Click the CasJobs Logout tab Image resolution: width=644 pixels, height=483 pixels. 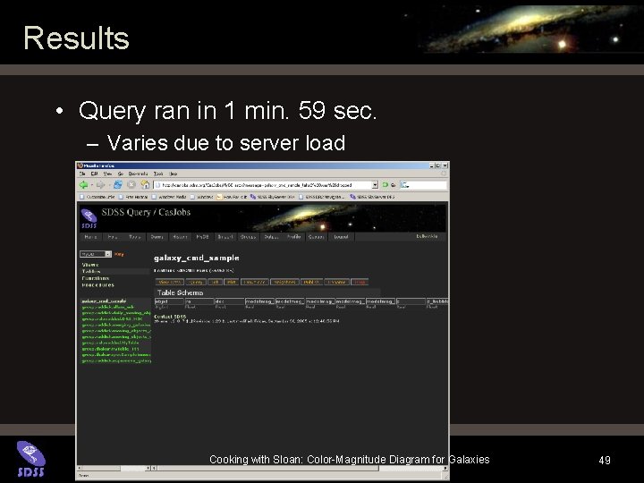pyautogui.click(x=341, y=236)
